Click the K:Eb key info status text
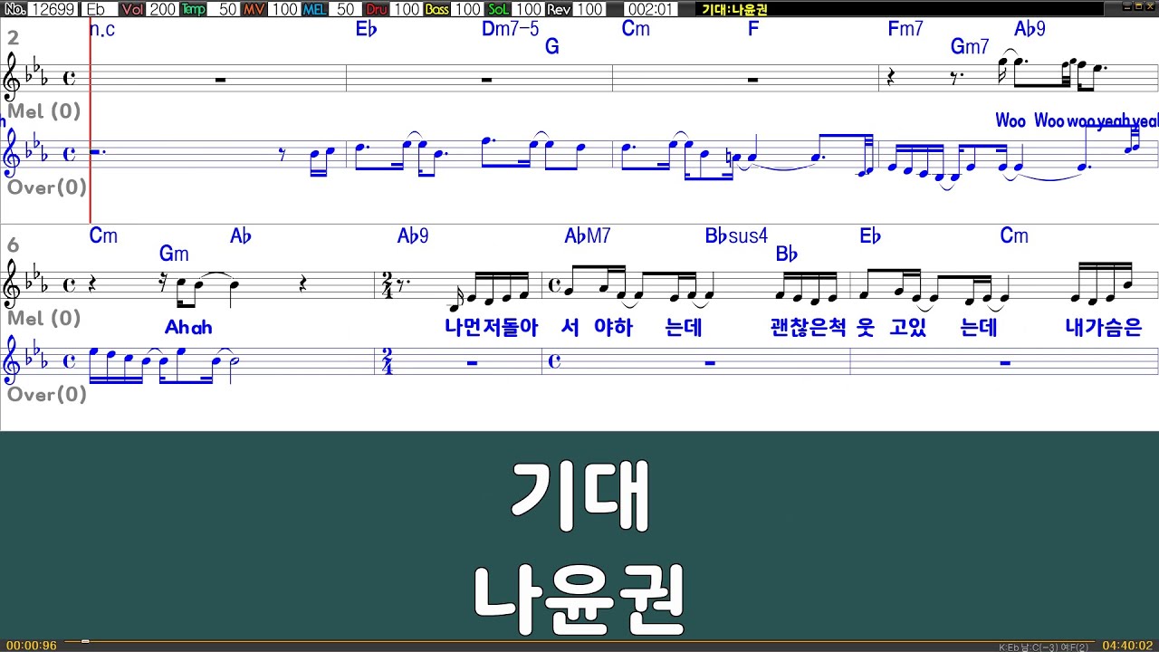 click(x=1043, y=647)
